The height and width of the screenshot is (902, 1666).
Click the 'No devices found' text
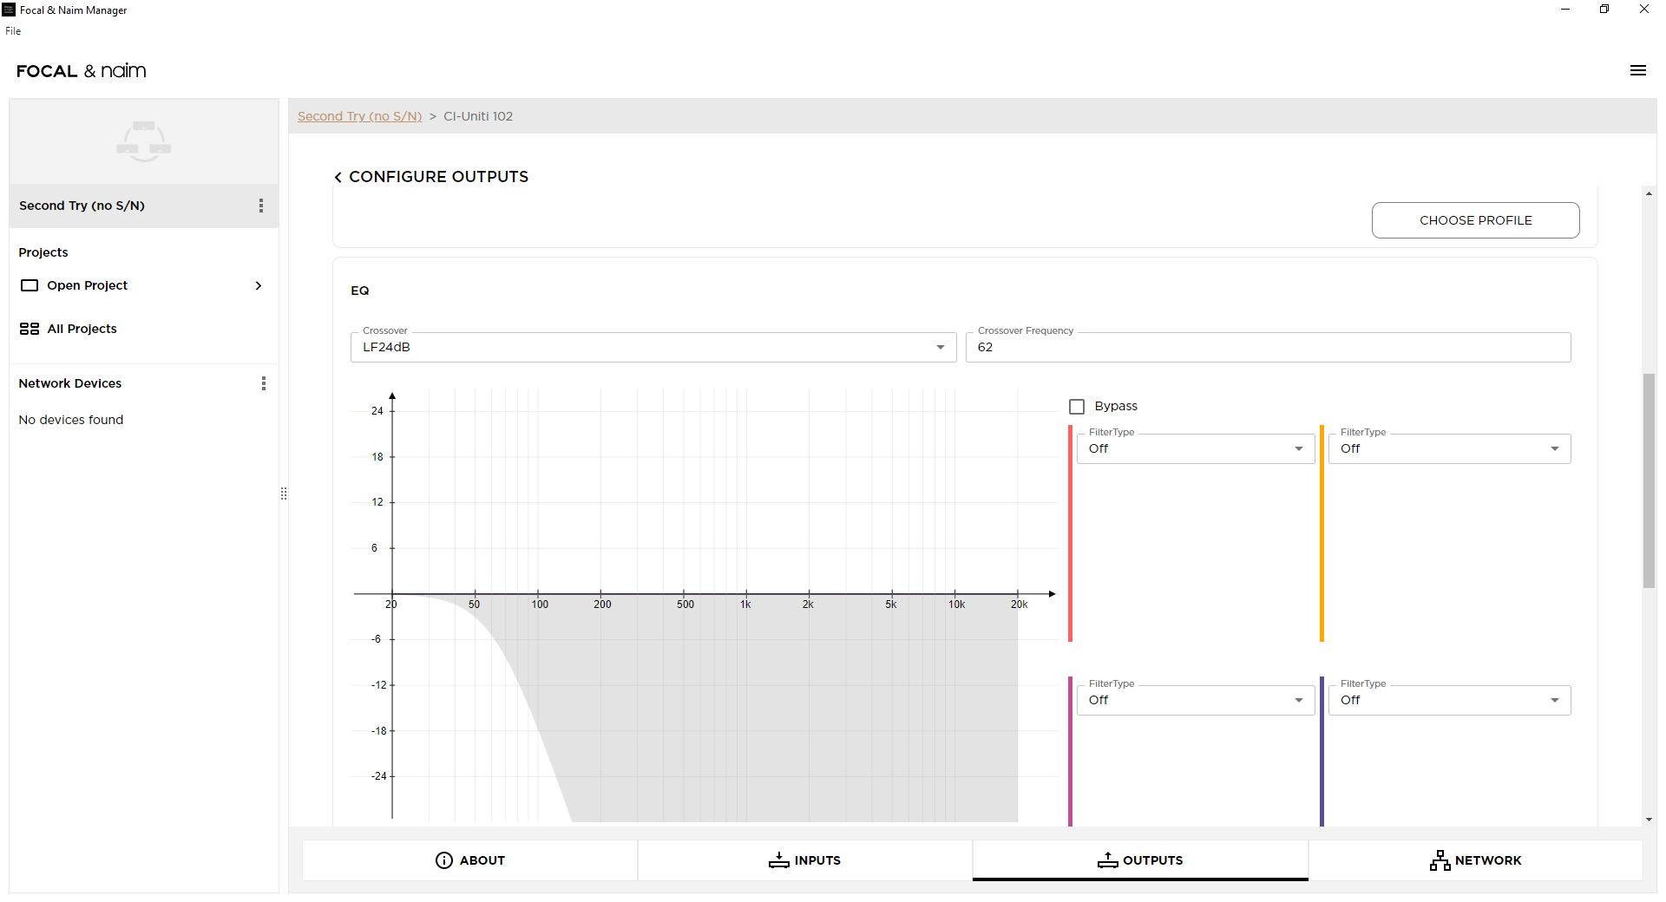click(71, 420)
